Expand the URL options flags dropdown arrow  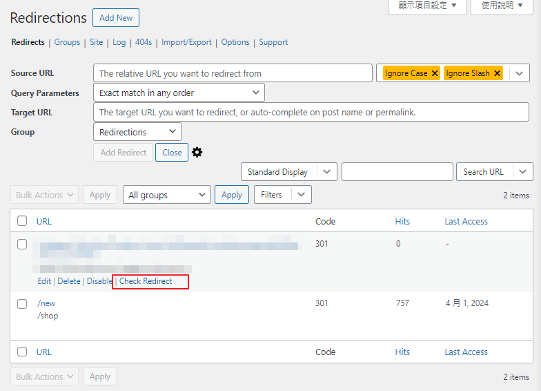coord(520,73)
